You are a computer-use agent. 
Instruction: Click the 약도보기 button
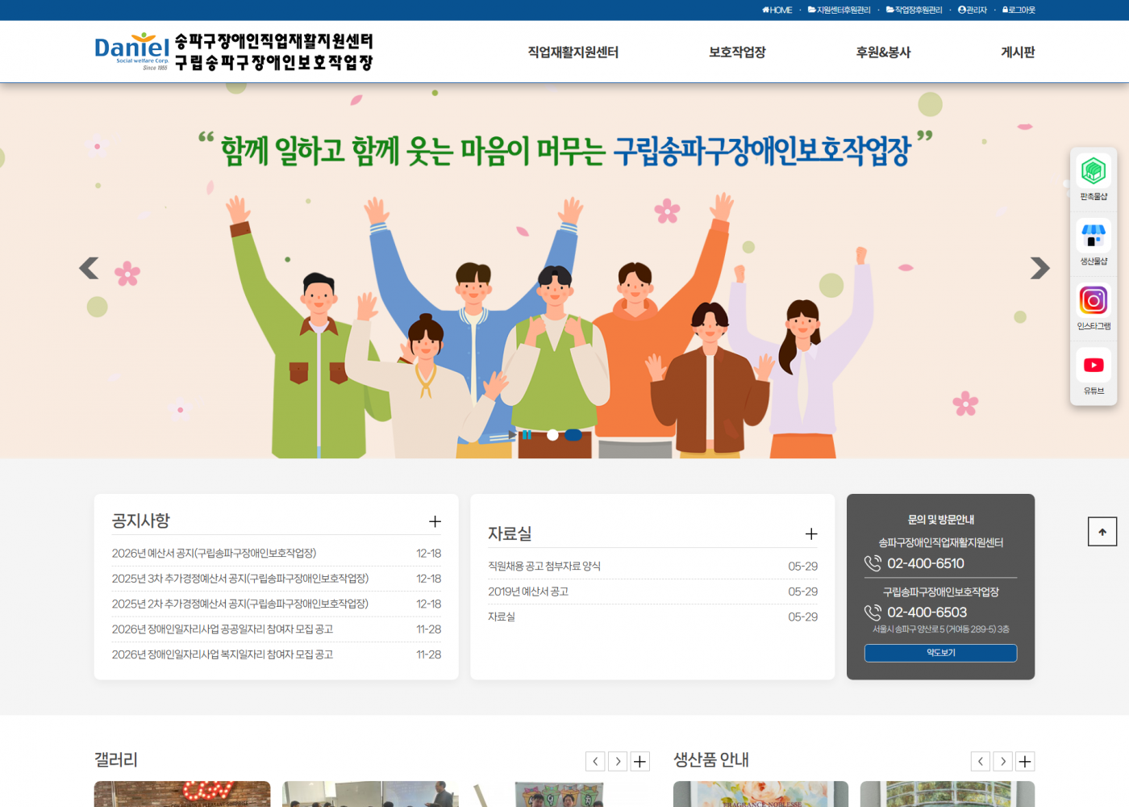[x=940, y=653]
